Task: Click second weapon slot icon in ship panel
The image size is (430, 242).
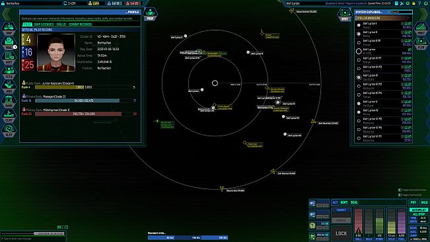Action: tap(312, 214)
